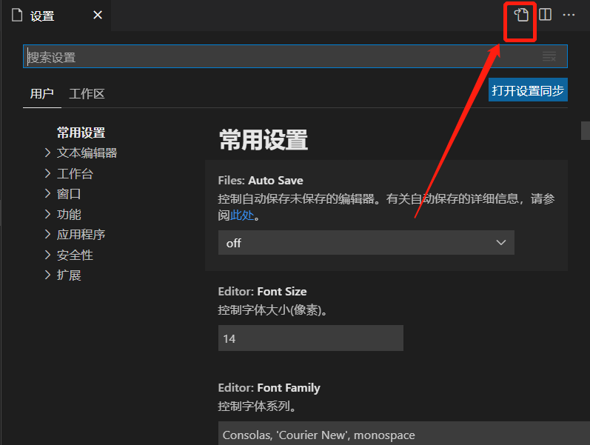Click the 常用设置 large heading
This screenshot has height=445, width=590.
click(x=264, y=140)
